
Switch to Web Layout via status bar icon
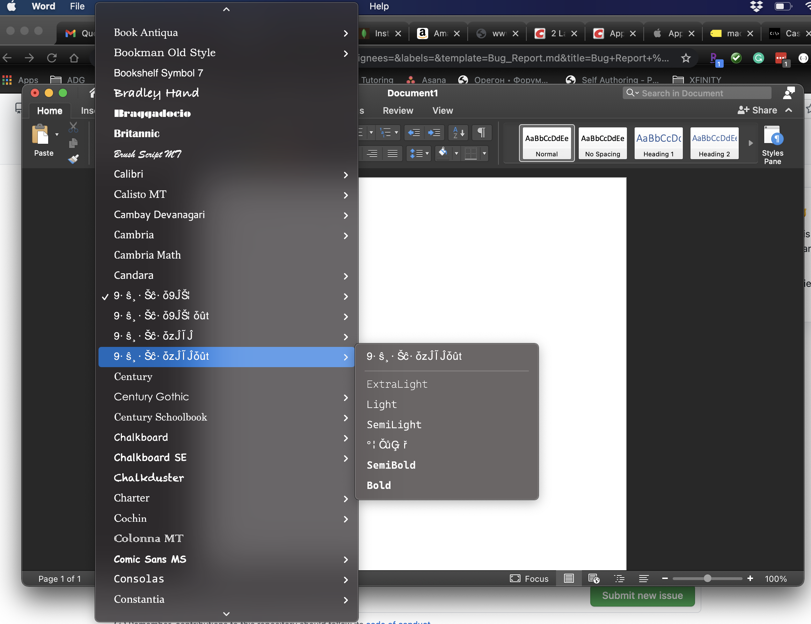tap(593, 579)
